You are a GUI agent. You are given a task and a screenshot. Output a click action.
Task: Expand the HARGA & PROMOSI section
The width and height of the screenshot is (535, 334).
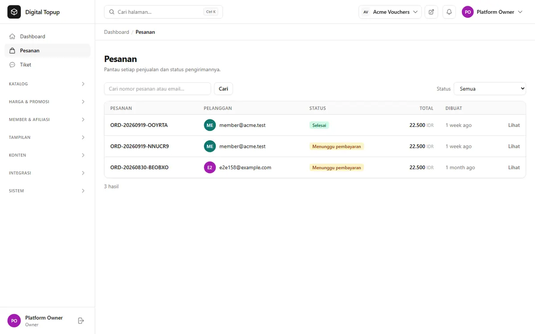[x=47, y=102]
